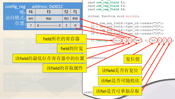Click the '访问模式:' row label

(x=16, y=18)
